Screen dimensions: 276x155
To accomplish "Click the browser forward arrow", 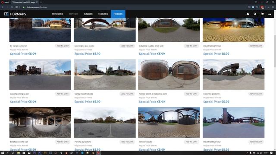I will click(x=7, y=7).
